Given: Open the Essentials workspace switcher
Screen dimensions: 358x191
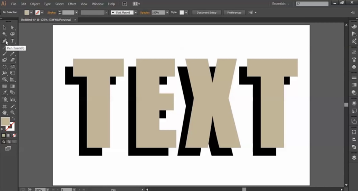Looking at the screenshot, I should pyautogui.click(x=281, y=4).
